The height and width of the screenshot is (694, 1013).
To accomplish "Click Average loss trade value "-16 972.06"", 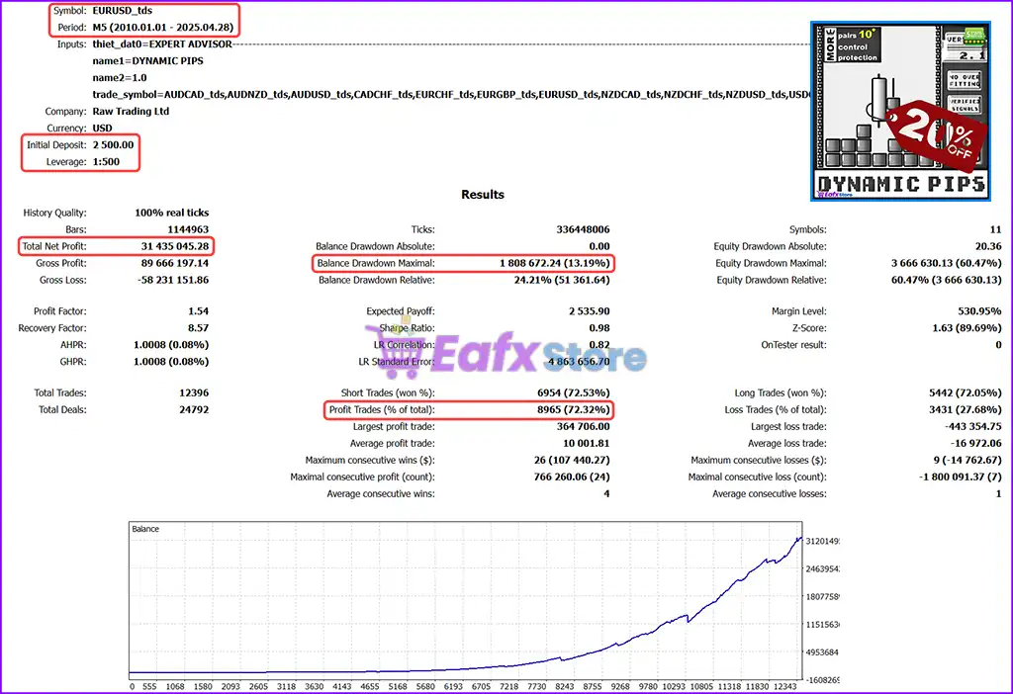I will pyautogui.click(x=975, y=443).
